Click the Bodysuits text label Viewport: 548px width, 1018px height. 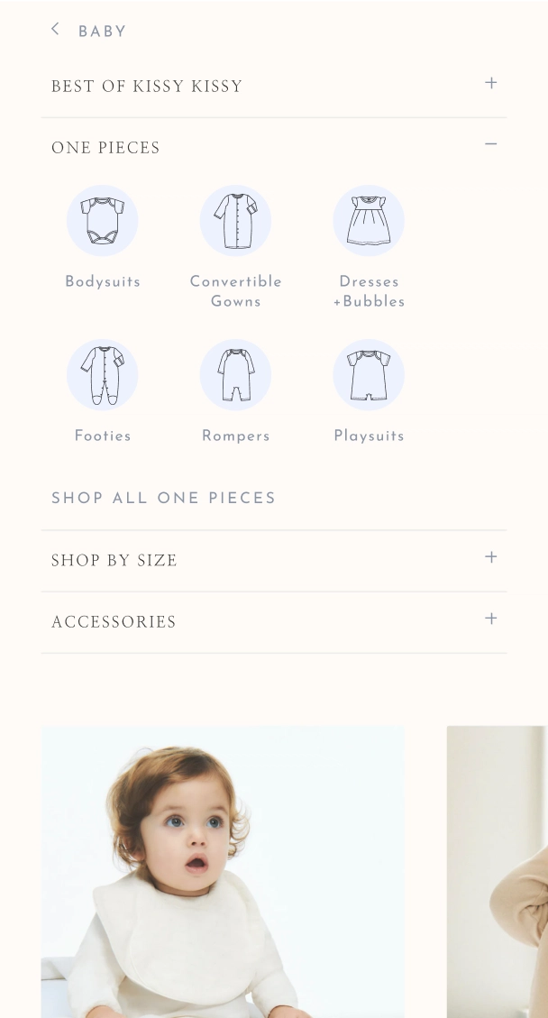103,281
